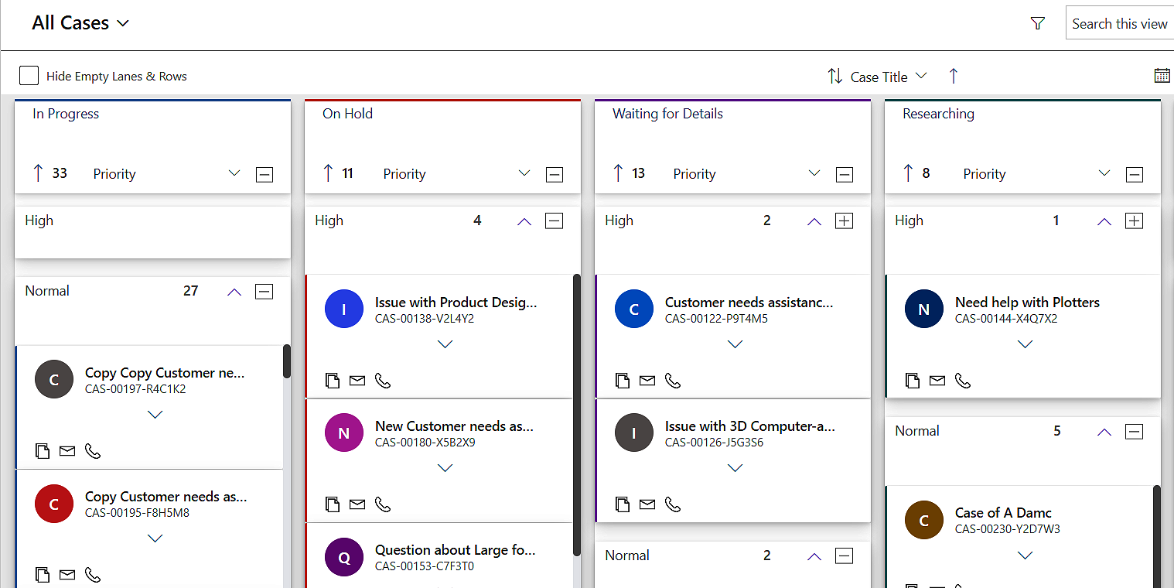Click email icon on CAS-00138-V2L4Y2 card
The image size is (1174, 588).
coord(357,381)
